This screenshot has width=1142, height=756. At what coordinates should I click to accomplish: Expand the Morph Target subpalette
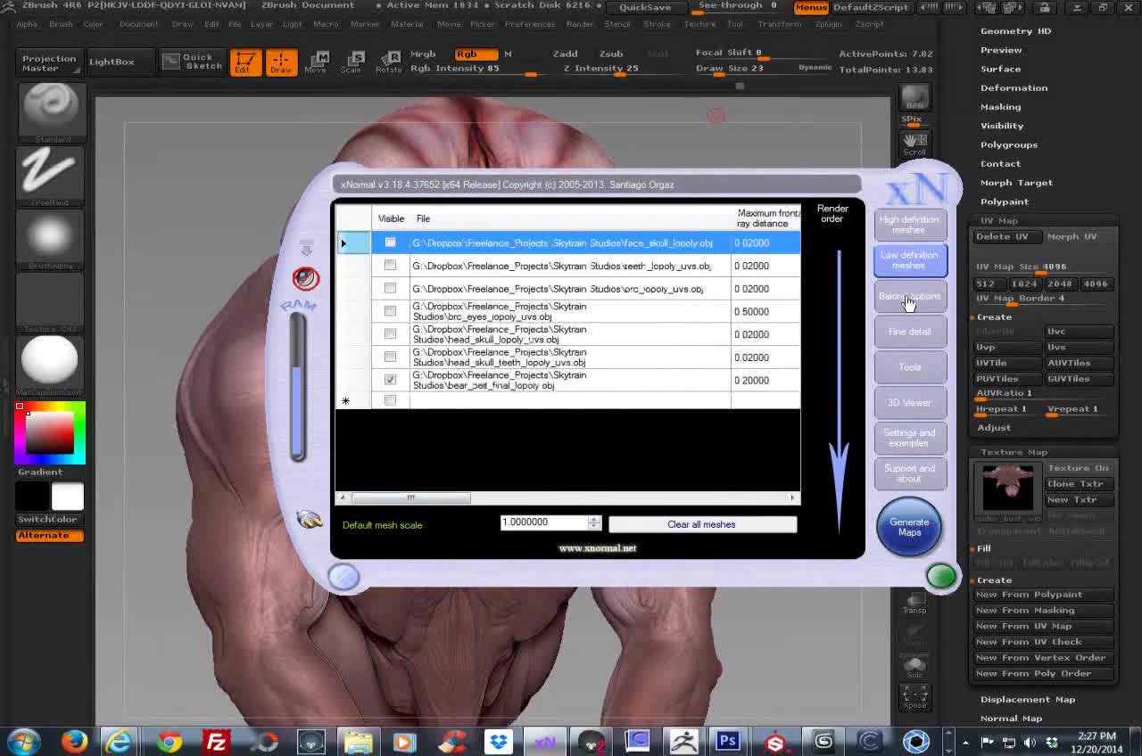click(1016, 183)
